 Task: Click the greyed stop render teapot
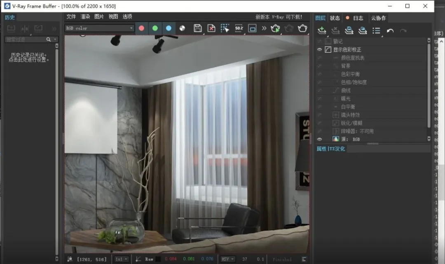pos(289,28)
